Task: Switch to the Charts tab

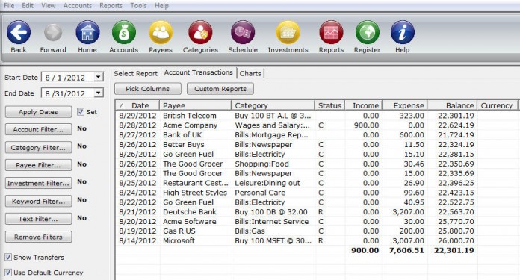Action: (250, 74)
